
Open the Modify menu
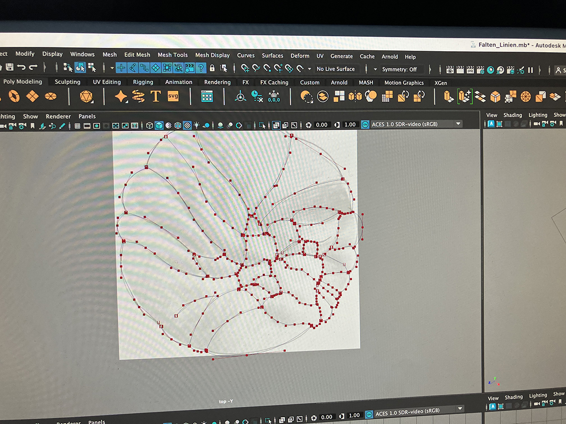click(x=25, y=54)
